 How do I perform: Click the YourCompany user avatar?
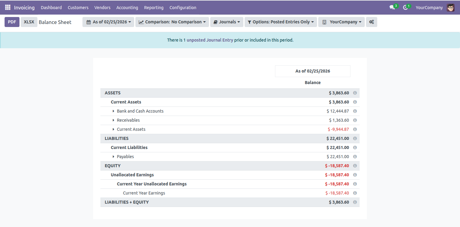(x=450, y=7)
